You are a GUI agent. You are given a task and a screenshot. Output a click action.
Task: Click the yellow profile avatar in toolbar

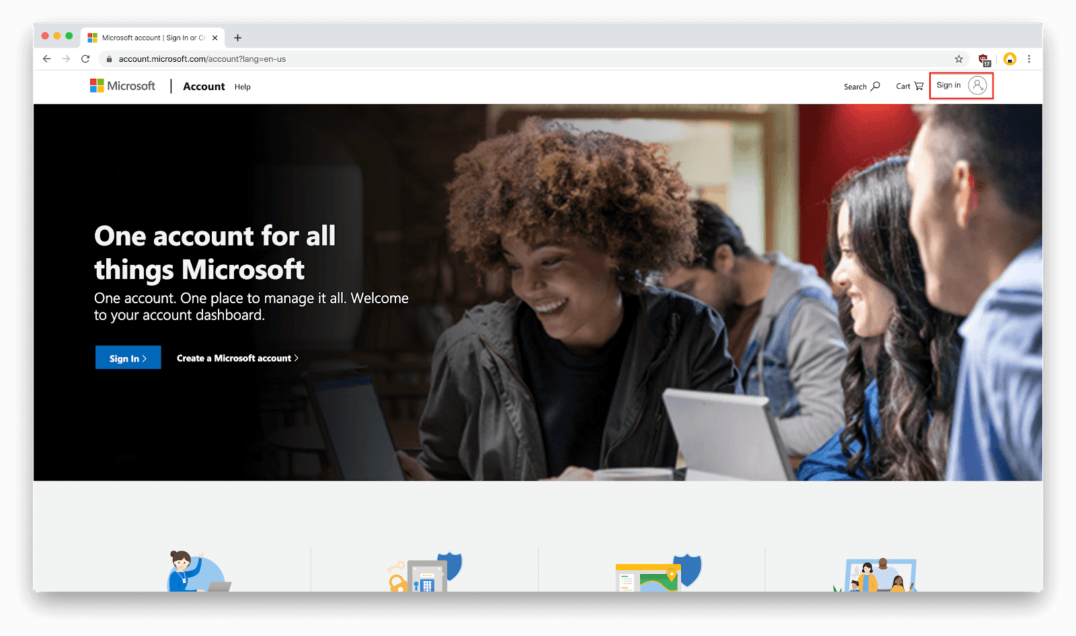tap(1009, 59)
